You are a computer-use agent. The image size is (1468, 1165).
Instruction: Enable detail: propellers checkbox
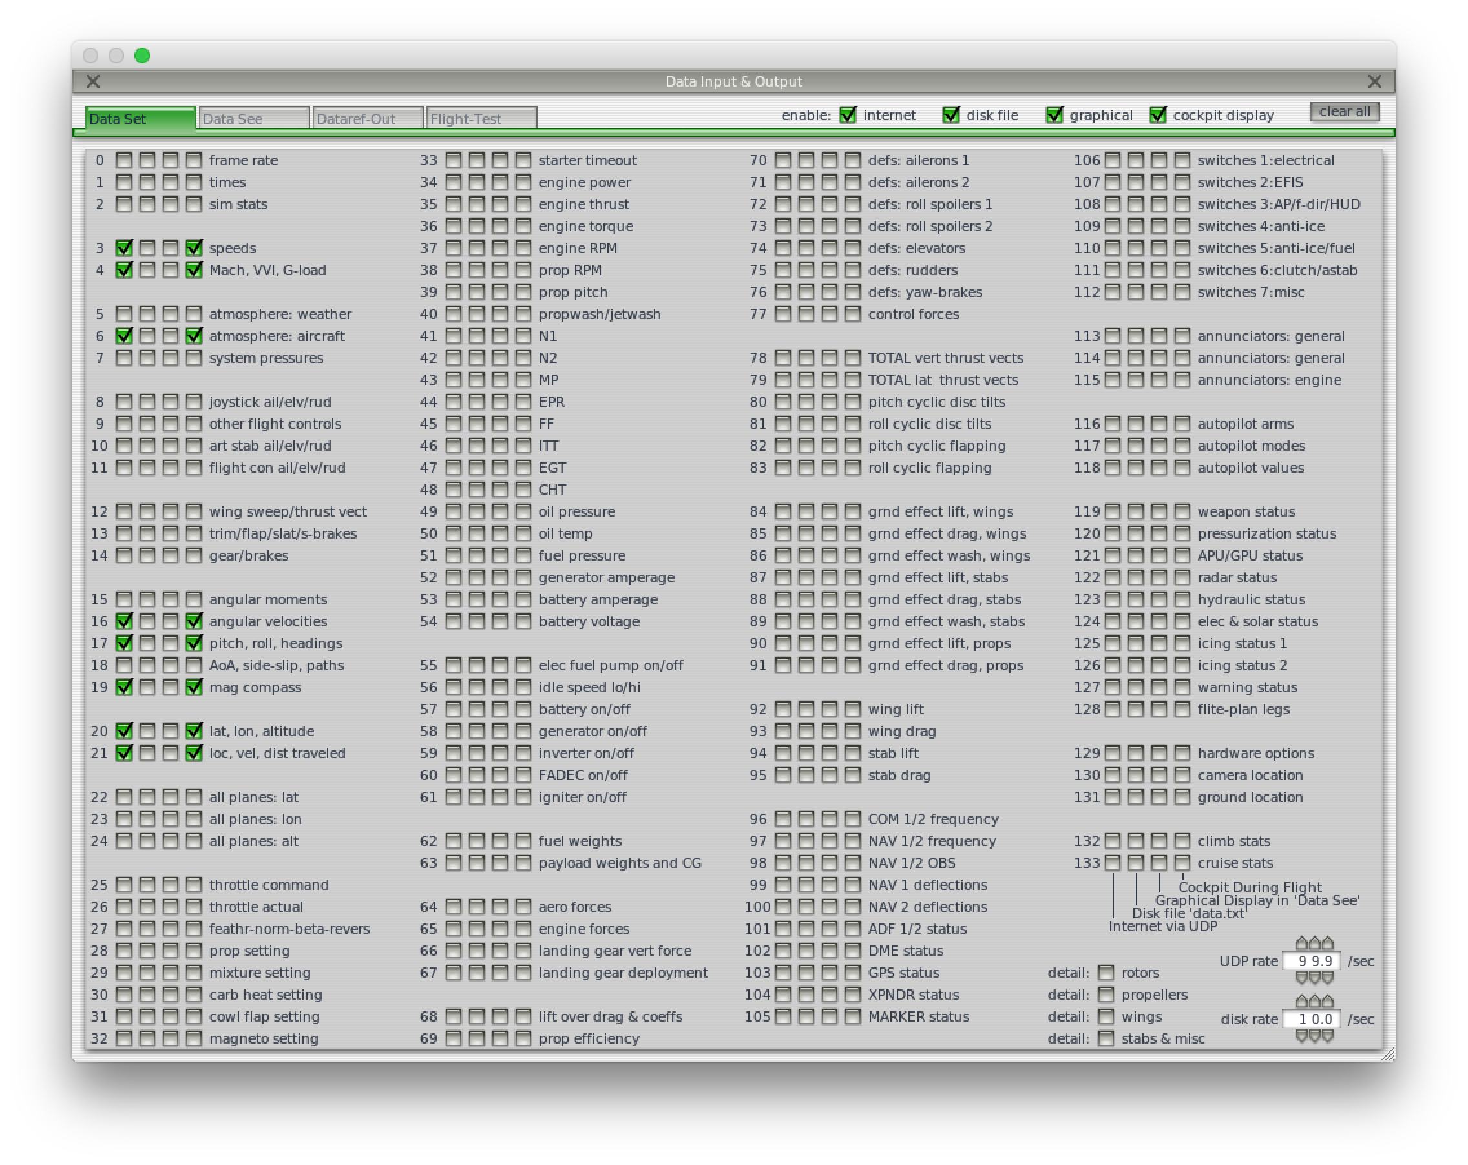pyautogui.click(x=1106, y=995)
